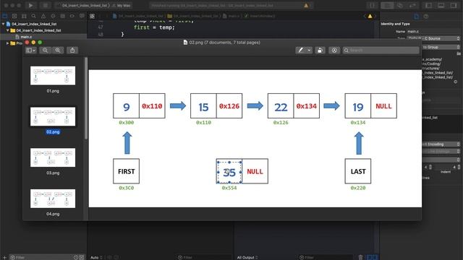Viewport: 463px width, 260px height.
Task: Open related items grid in Xcode editor
Action: (92, 16)
